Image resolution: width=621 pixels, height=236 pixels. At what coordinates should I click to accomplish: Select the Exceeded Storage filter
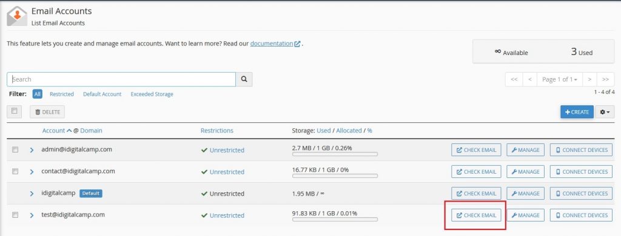tap(152, 94)
